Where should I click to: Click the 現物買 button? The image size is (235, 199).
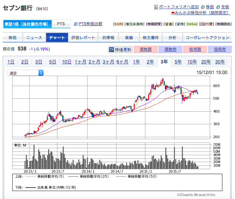[146, 50]
